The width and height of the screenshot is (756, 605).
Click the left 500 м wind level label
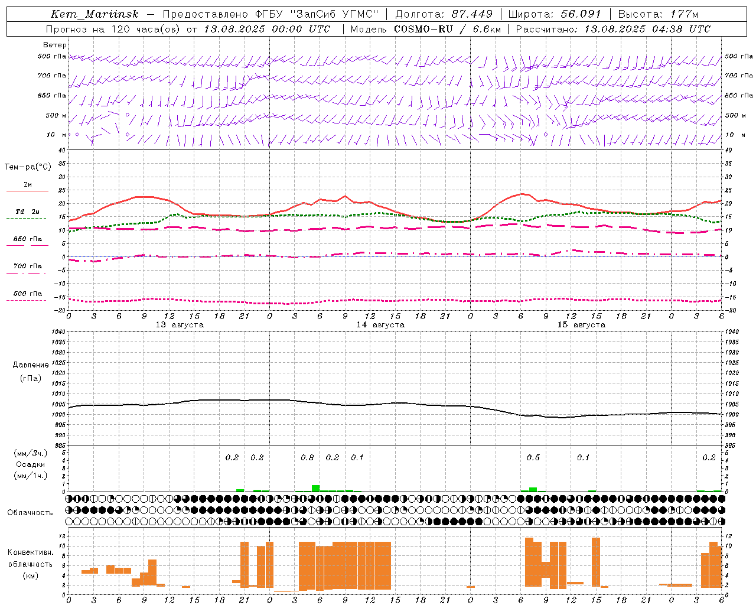pyautogui.click(x=57, y=115)
